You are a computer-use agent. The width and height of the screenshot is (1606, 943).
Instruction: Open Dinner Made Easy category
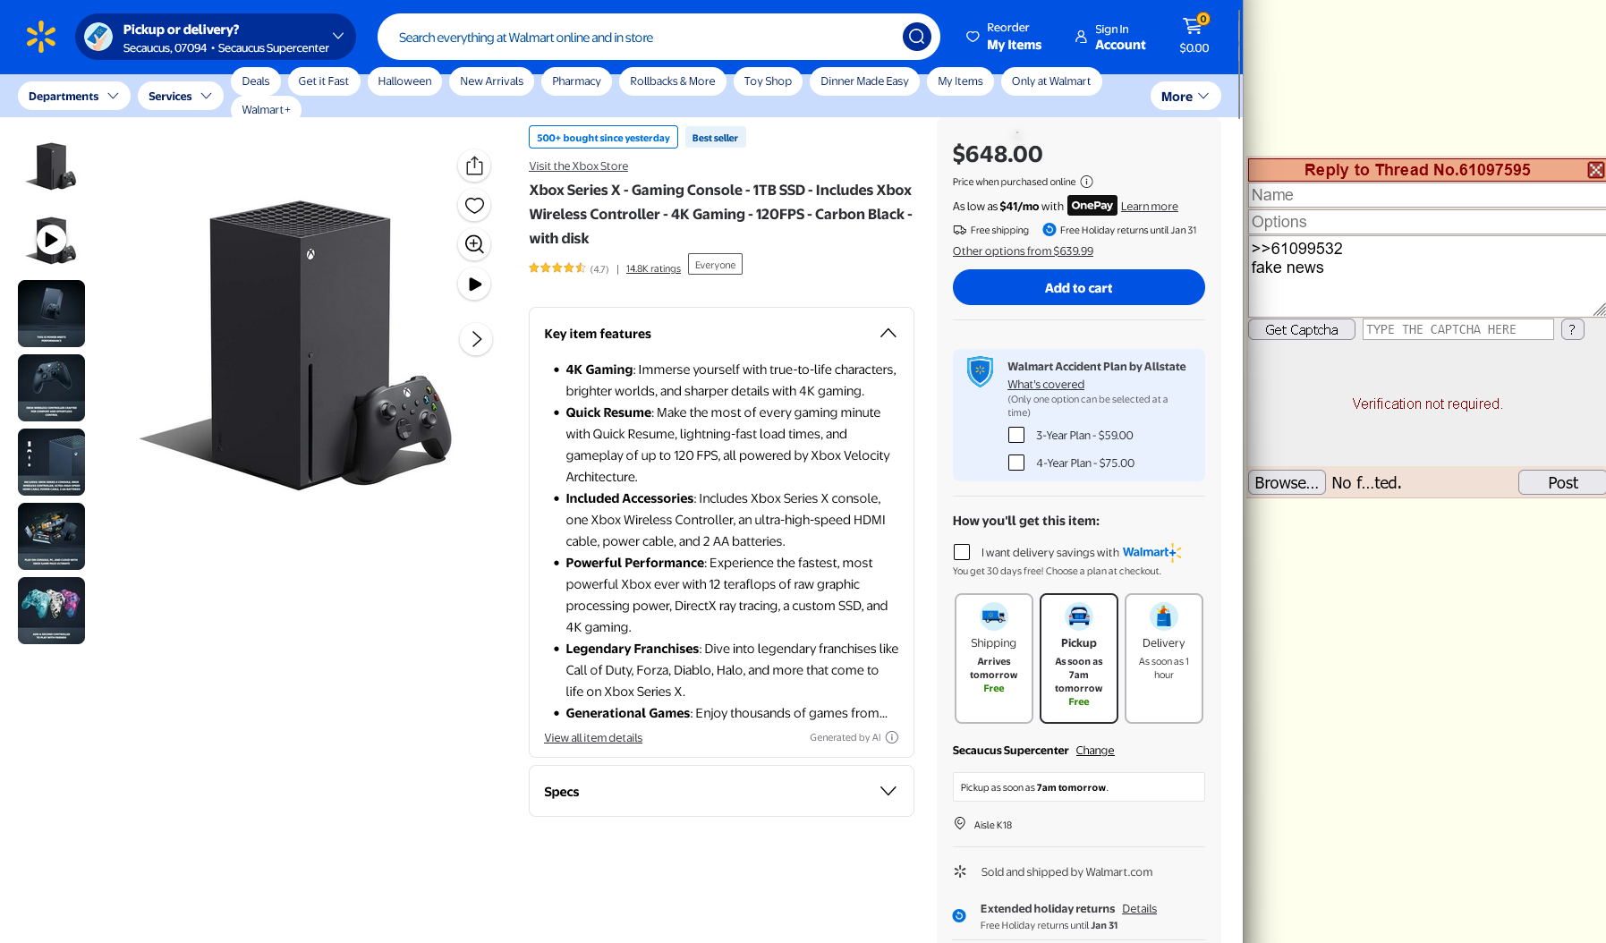click(x=864, y=81)
